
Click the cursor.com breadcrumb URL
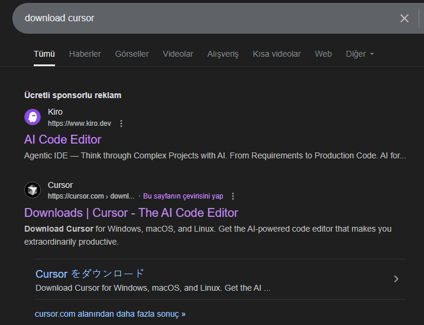pos(91,196)
